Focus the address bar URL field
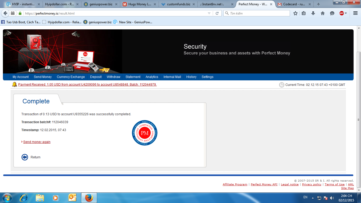Image resolution: width=361 pixels, height=203 pixels. 115,13
